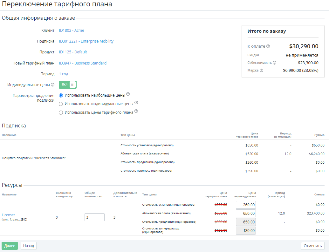Click subscription Стоимость переноса (единоразово) label

click(146, 171)
